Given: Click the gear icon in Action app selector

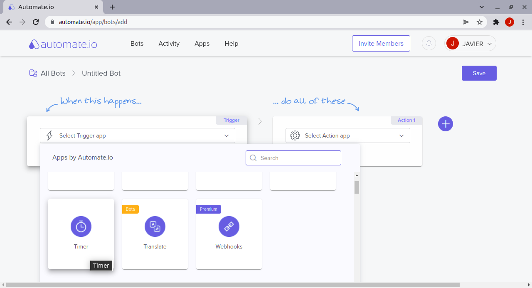Looking at the screenshot, I should pyautogui.click(x=295, y=135).
